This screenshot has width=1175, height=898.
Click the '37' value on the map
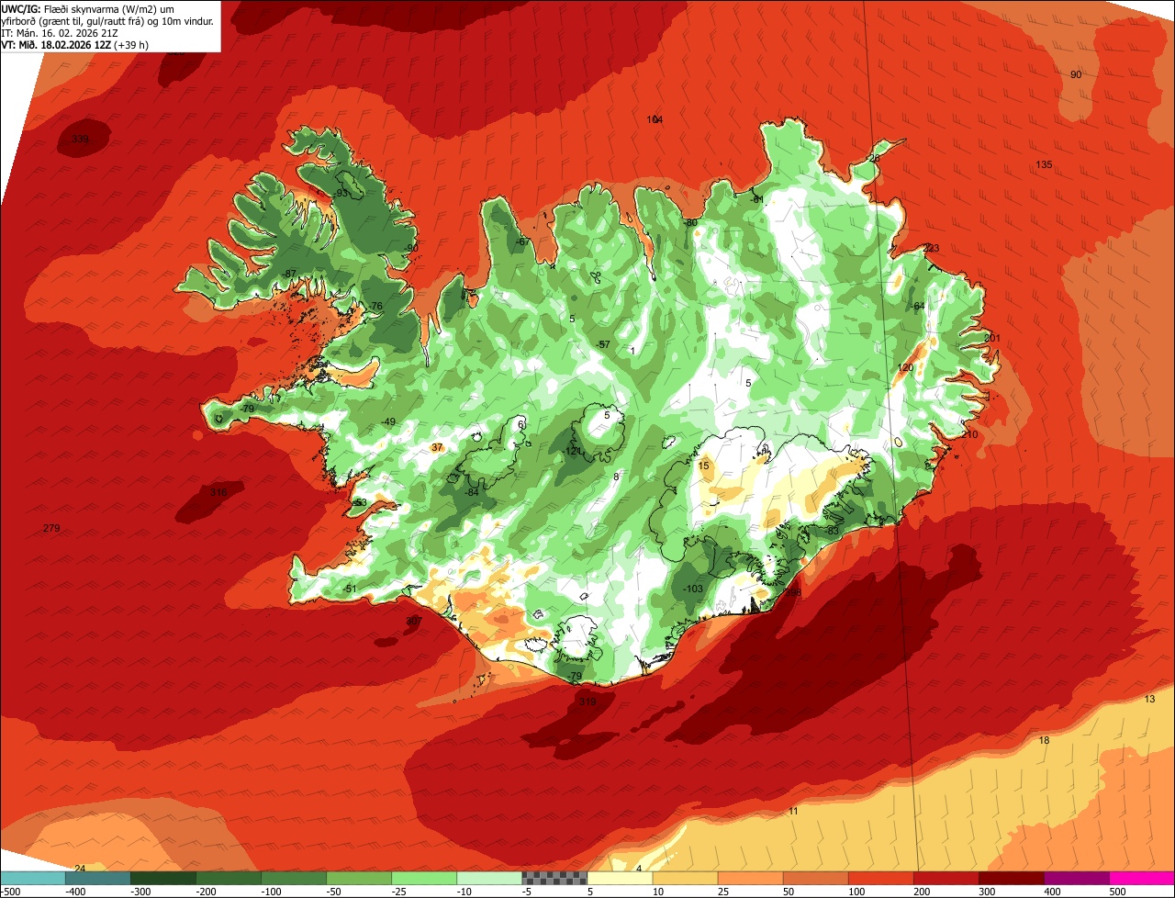[437, 448]
